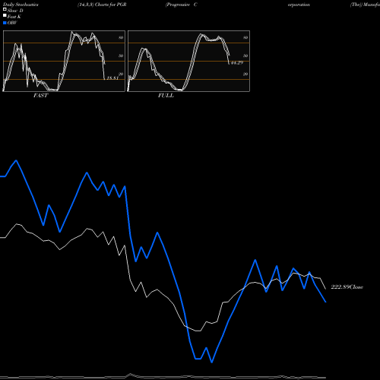Viewport: 380px width, 380px height.
Task: Click the FAST stochastic chart thumbnail
Action: [x=64, y=61]
